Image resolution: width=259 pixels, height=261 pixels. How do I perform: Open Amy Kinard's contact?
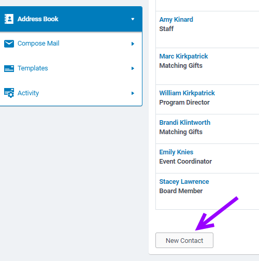click(176, 20)
